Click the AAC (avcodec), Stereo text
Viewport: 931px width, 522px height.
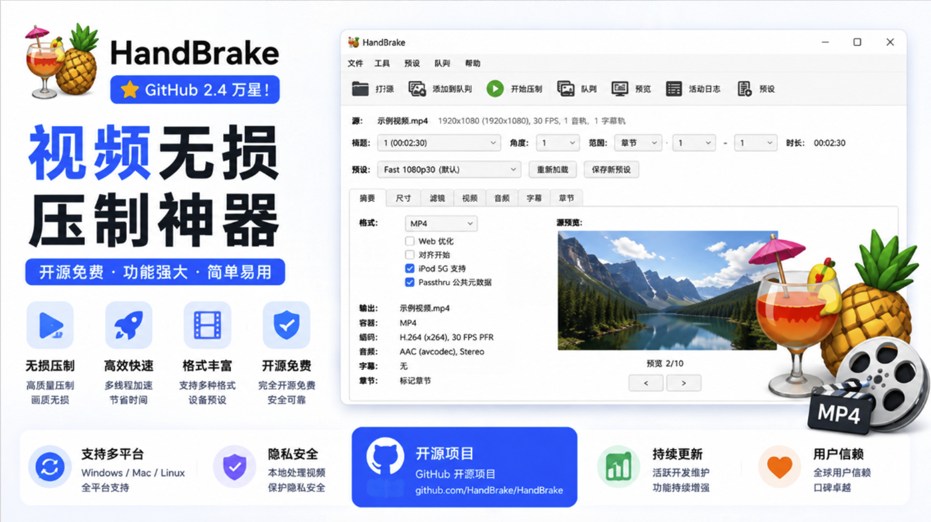442,352
